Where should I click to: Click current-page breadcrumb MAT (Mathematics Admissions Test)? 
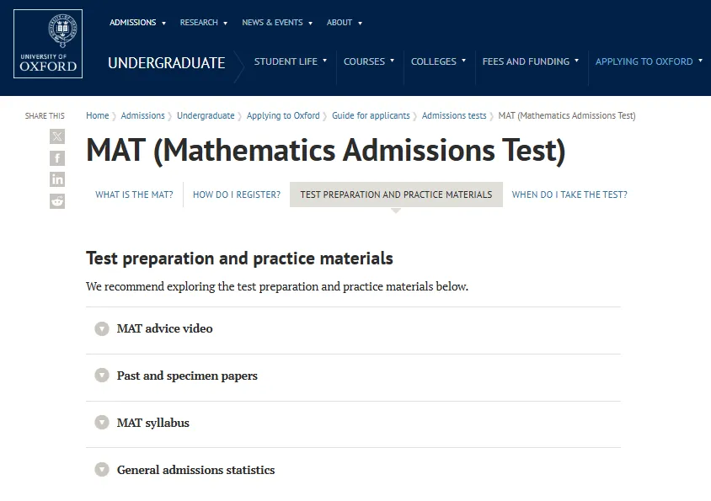tap(567, 115)
